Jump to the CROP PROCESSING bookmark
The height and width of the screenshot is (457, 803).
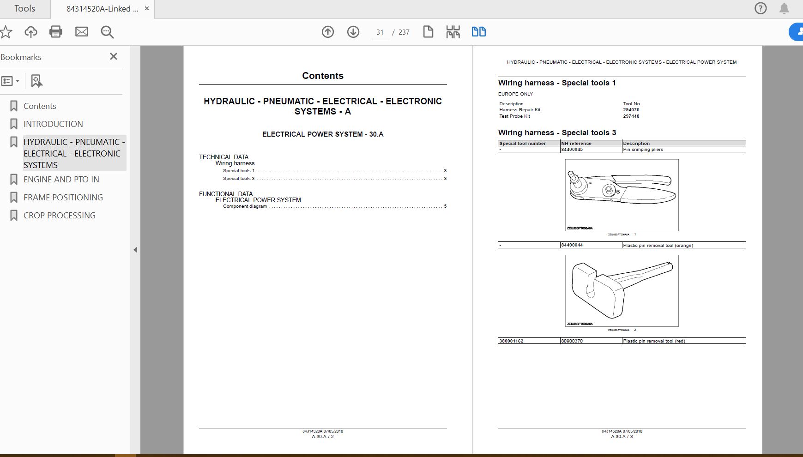(x=59, y=215)
